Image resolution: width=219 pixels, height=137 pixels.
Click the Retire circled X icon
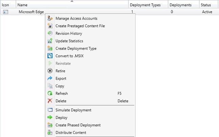point(50,71)
